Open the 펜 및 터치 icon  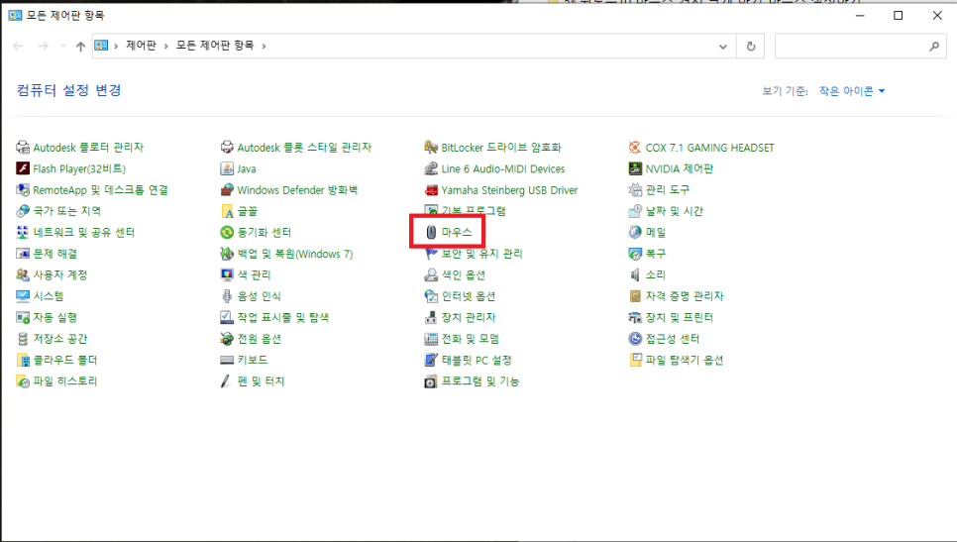tap(227, 381)
